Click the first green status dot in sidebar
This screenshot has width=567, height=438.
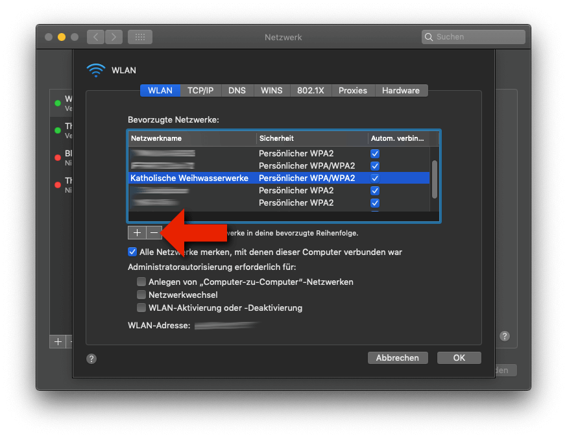tap(58, 103)
